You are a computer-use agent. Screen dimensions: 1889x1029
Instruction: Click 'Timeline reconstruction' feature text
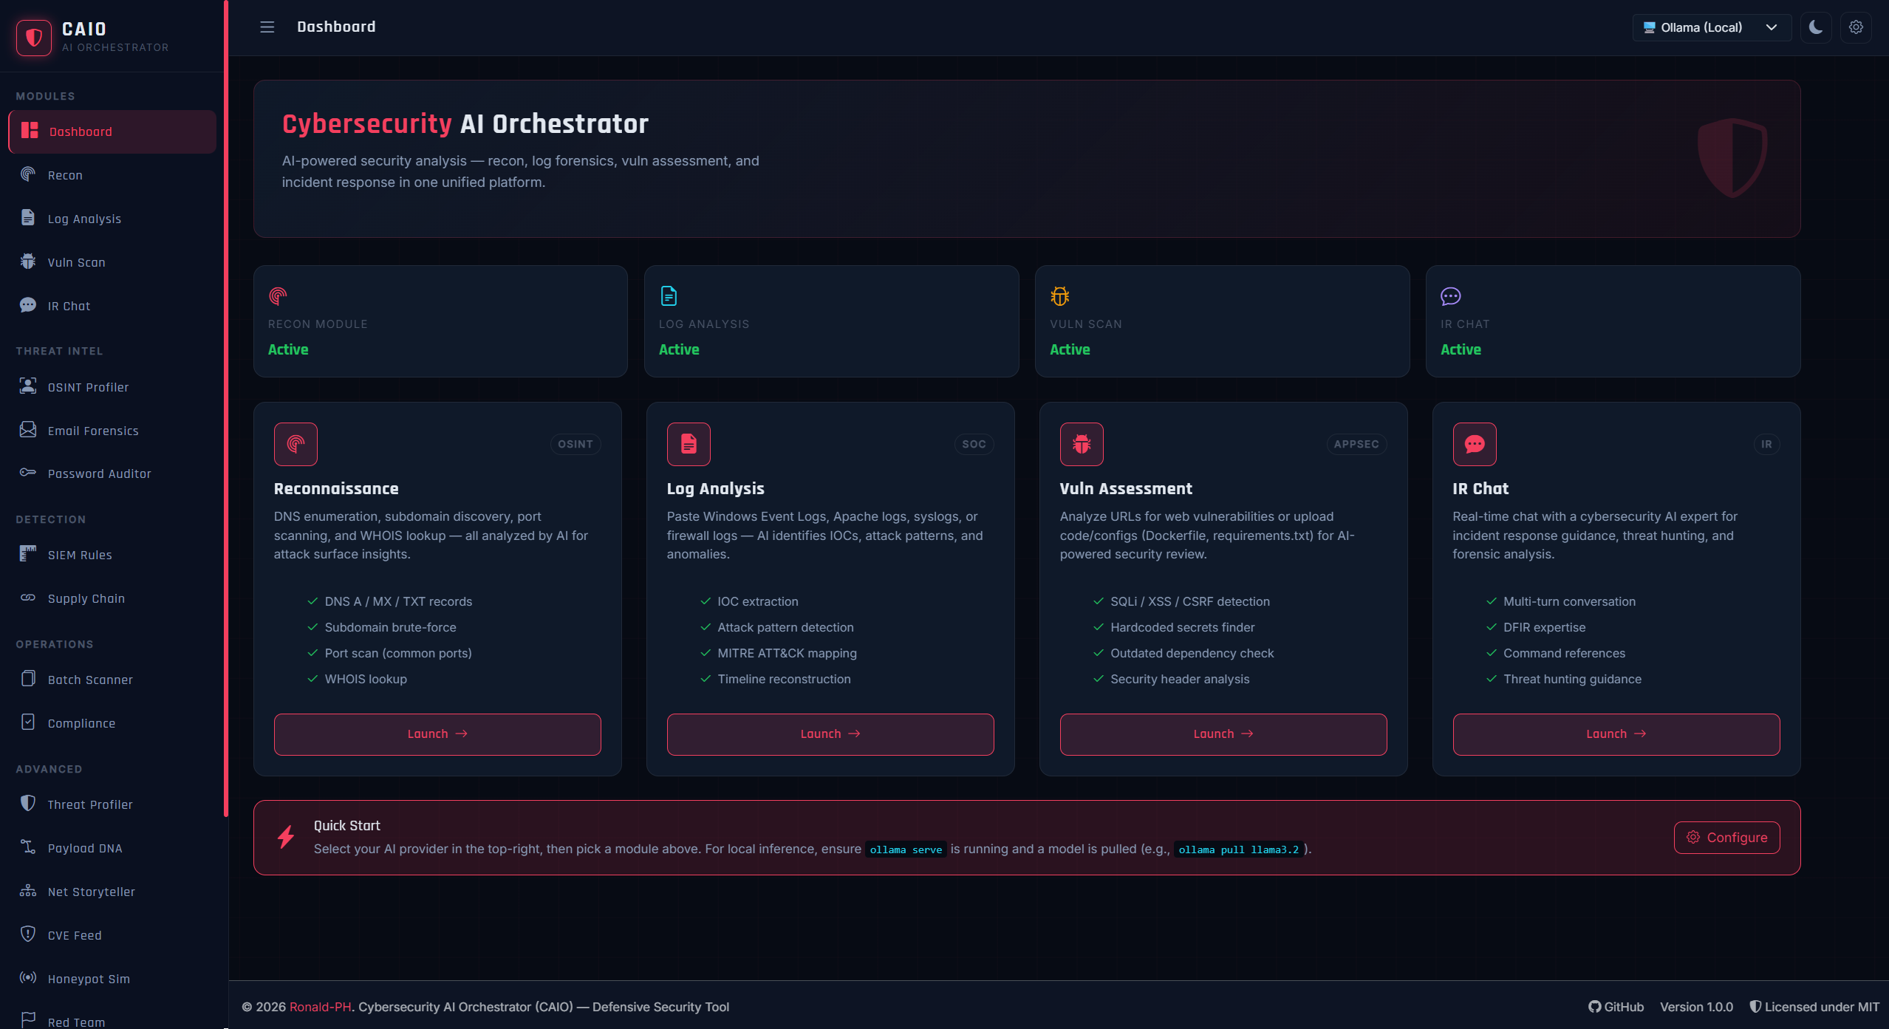784,679
